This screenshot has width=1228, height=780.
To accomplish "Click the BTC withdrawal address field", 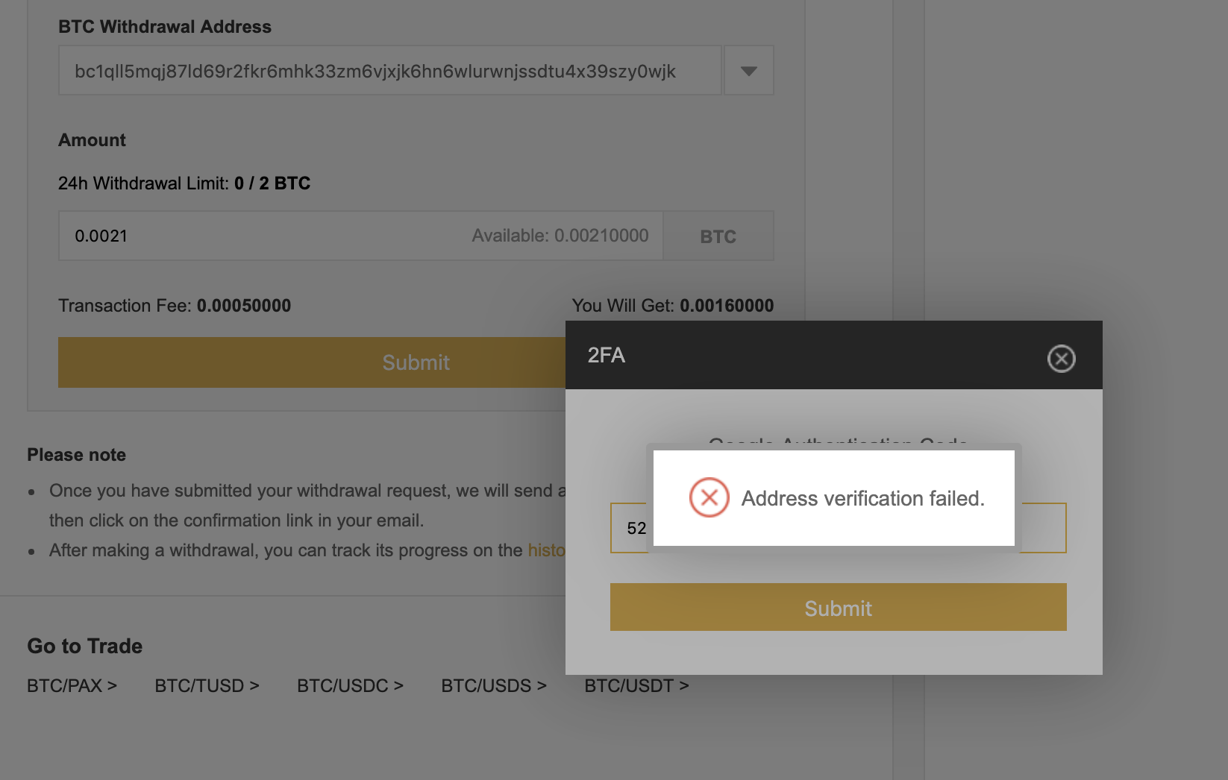I will [390, 71].
